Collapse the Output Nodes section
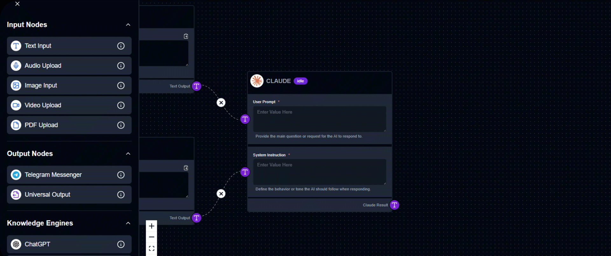Image resolution: width=611 pixels, height=256 pixels. pos(128,154)
